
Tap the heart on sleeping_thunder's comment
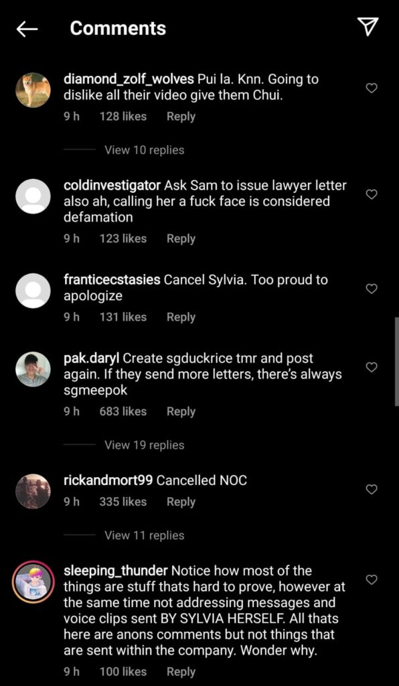371,580
